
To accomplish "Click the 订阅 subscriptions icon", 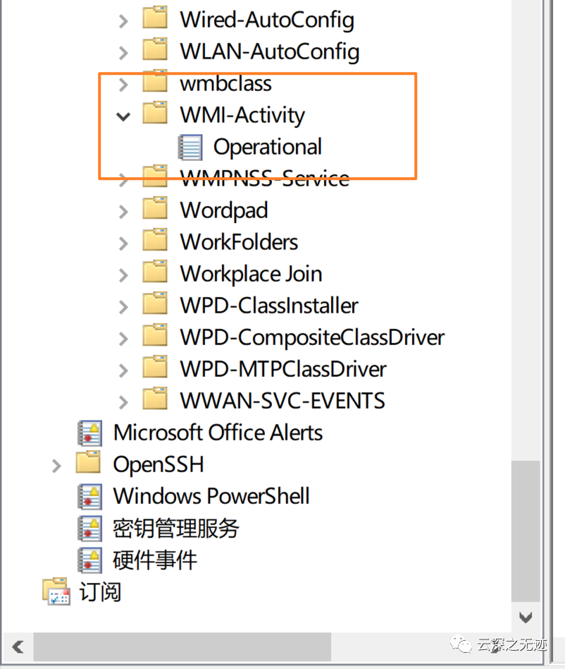I will click(56, 591).
